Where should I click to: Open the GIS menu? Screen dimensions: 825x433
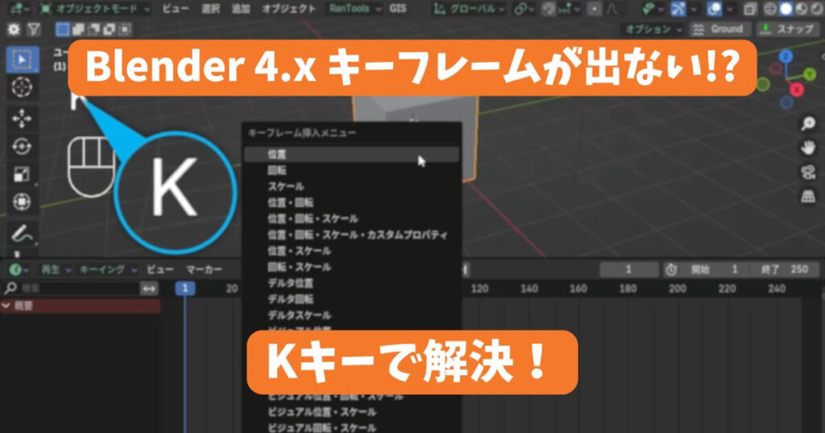tap(398, 9)
